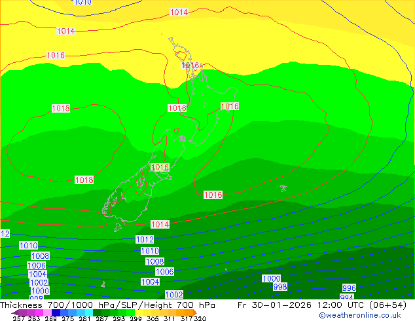The width and height of the screenshot is (415, 321).
Task: Click the Chatham Islands outline
Action: coord(283,188)
